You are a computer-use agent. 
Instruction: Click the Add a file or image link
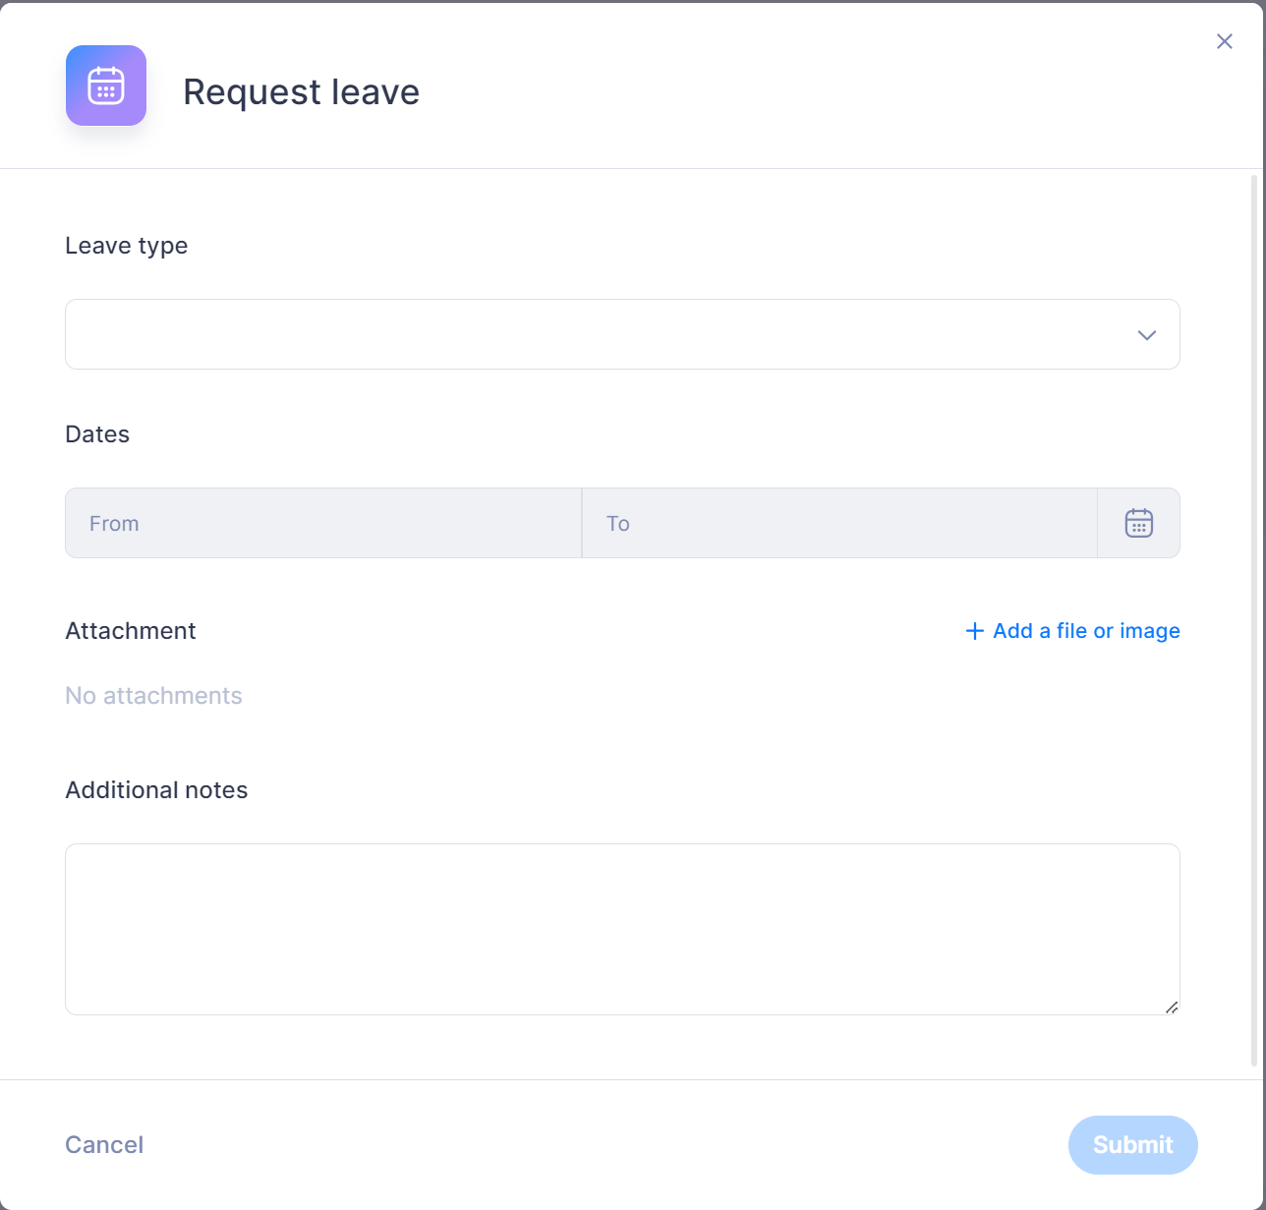point(1072,631)
